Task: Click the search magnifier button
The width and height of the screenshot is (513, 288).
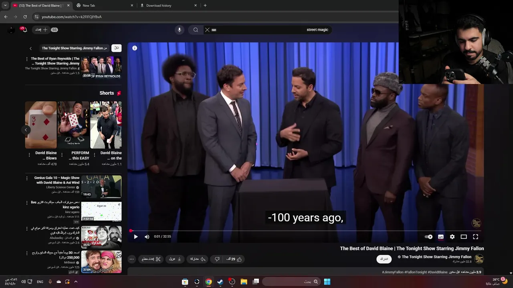Action: pos(196,30)
